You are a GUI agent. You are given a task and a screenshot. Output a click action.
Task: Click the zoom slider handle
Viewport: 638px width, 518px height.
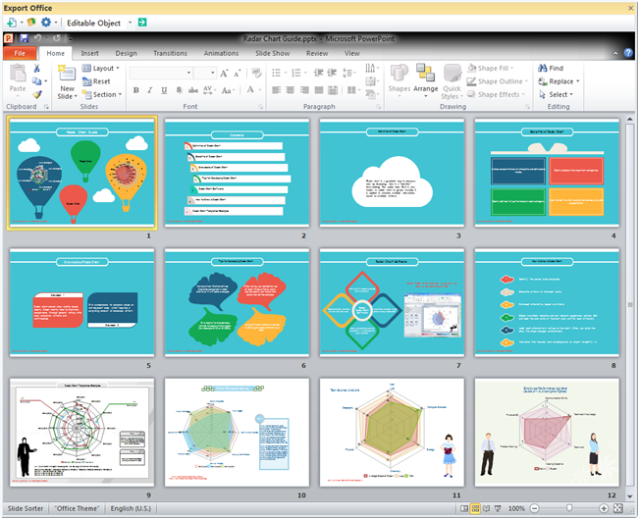coord(569,508)
